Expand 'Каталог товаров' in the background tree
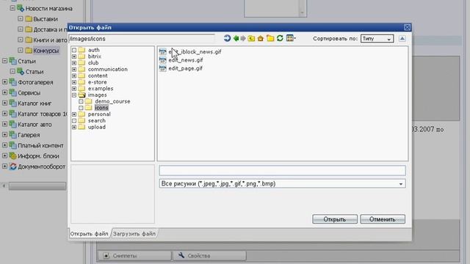The width and height of the screenshot is (470, 264). 4,114
